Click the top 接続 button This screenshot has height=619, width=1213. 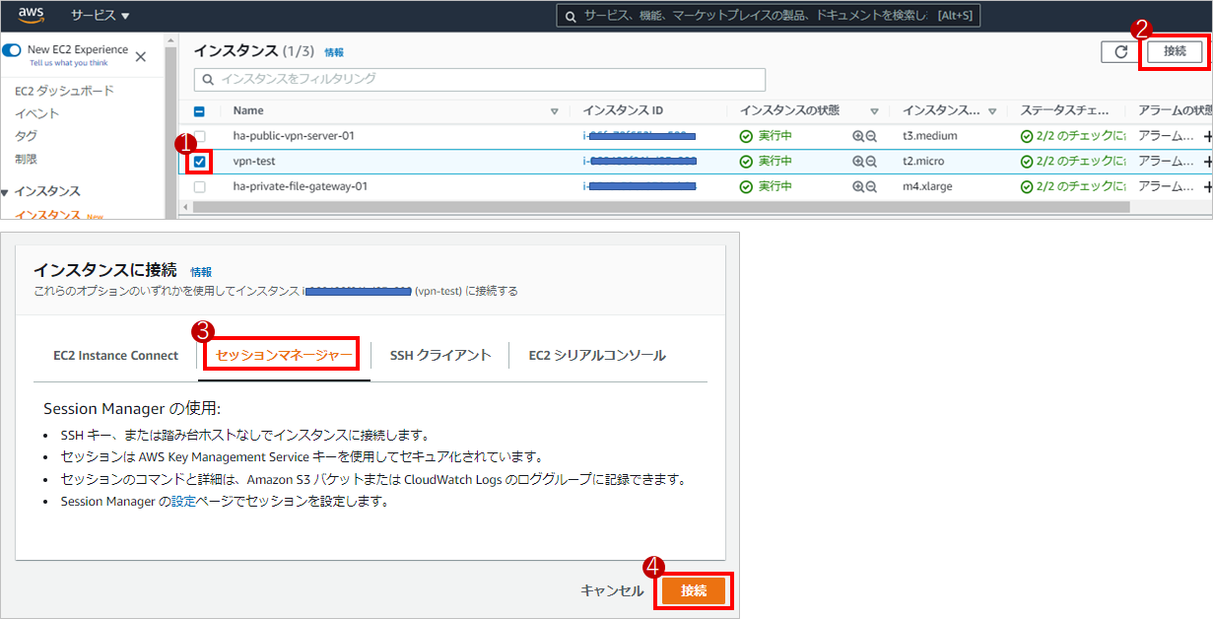coord(1175,52)
